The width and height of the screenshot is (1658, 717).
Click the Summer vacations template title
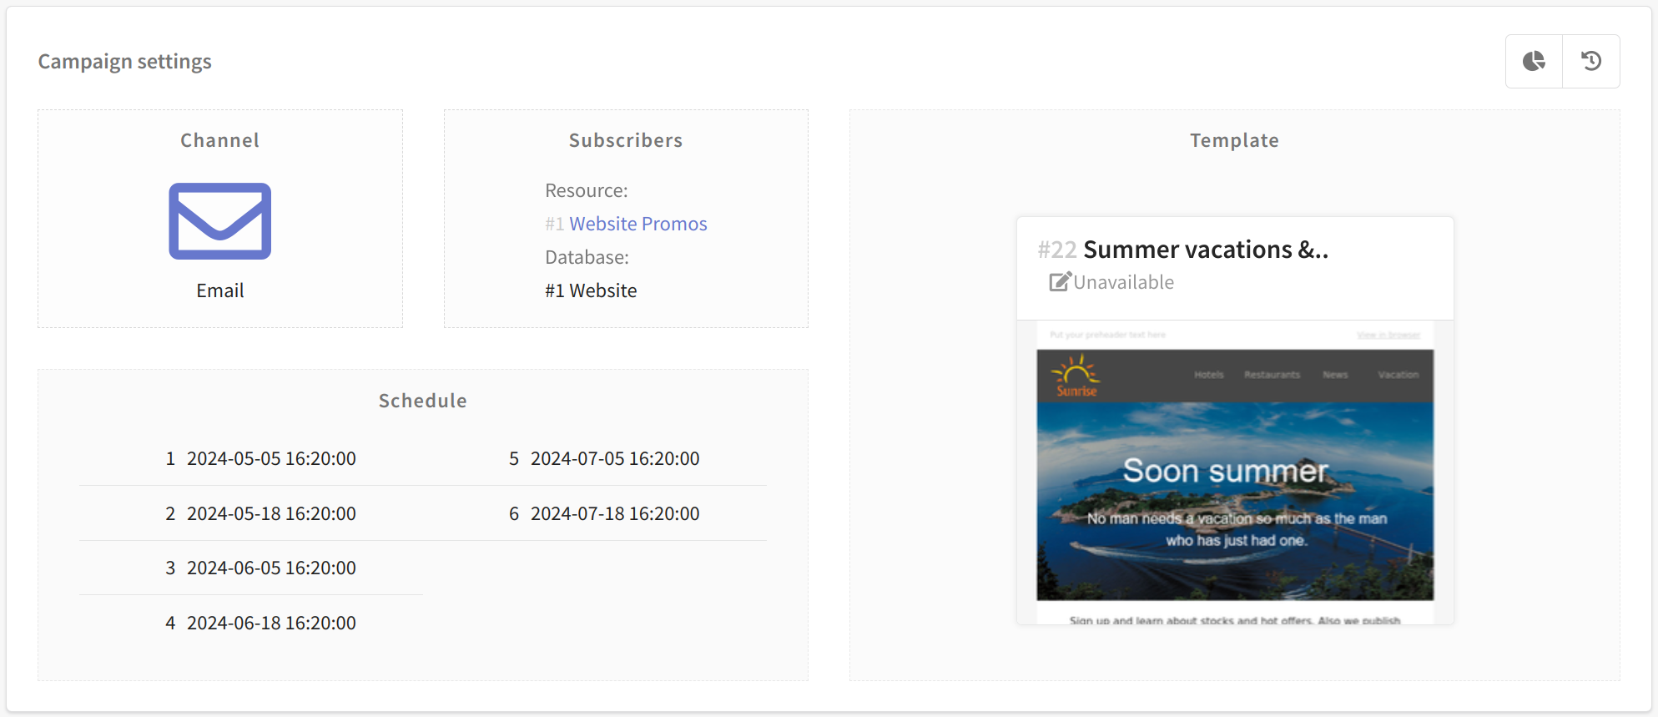click(1206, 250)
